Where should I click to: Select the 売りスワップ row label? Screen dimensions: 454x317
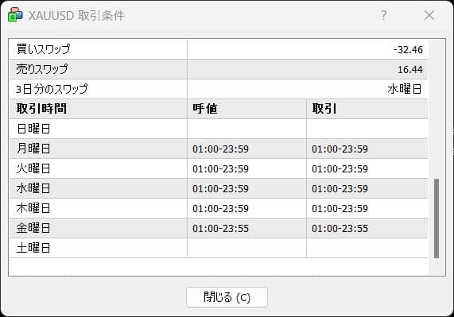[42, 69]
